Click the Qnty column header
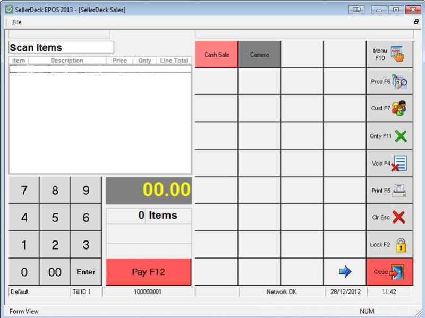This screenshot has width=425, height=318. [x=144, y=61]
